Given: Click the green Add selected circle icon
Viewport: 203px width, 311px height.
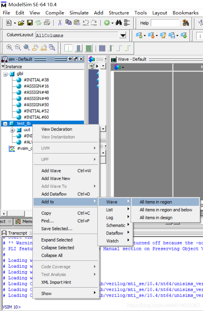Looking at the screenshot, I should [x=107, y=23].
